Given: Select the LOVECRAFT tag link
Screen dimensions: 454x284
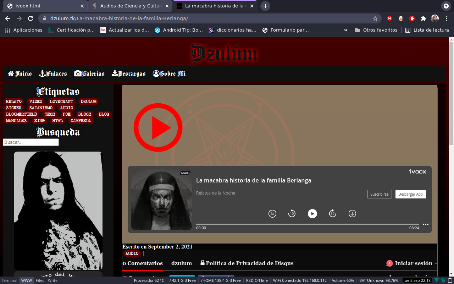Looking at the screenshot, I should click(x=61, y=101).
